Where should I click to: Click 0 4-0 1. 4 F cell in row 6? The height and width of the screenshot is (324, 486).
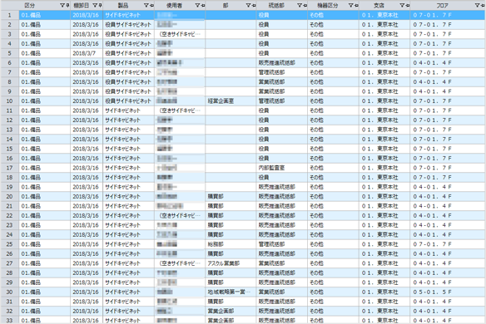pos(448,63)
